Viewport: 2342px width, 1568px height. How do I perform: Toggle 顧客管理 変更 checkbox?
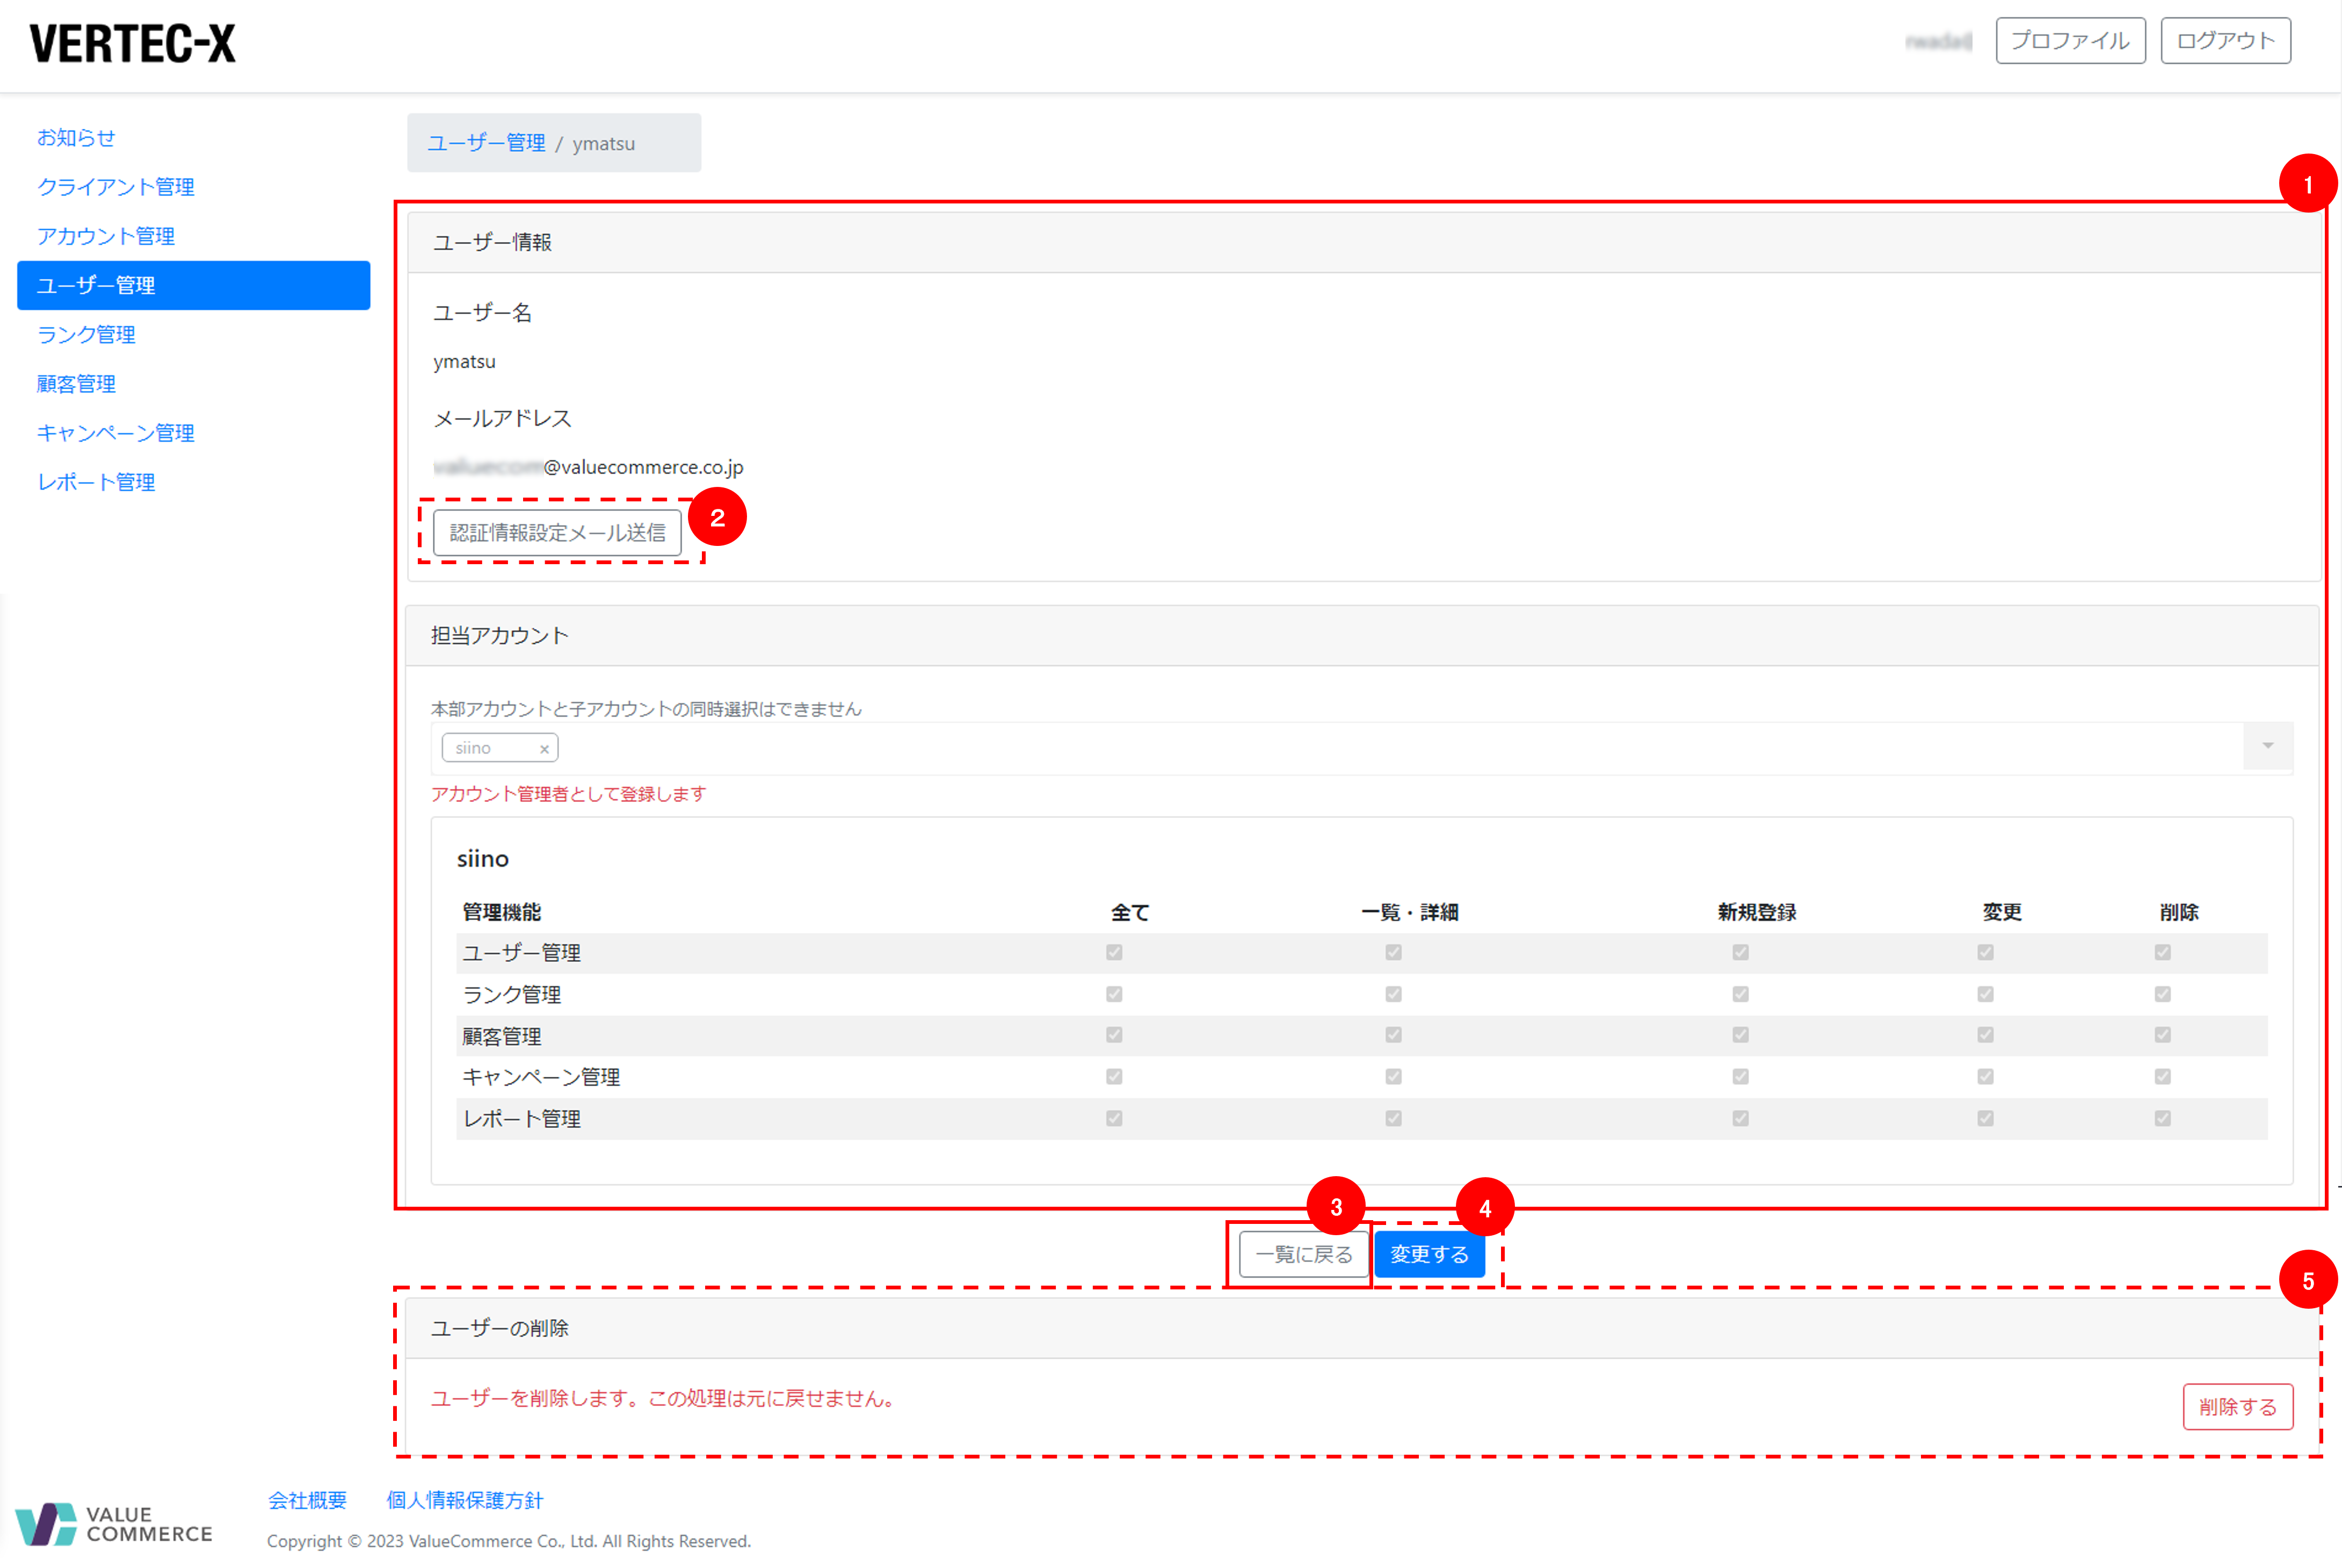point(1985,1035)
